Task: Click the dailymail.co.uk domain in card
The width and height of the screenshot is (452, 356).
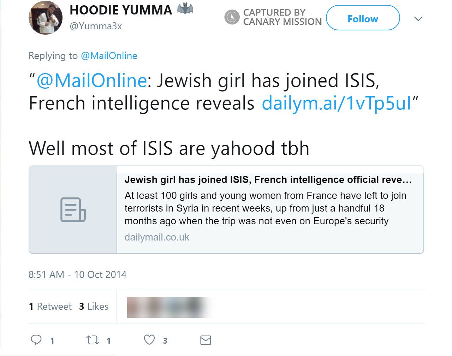Action: click(x=157, y=237)
